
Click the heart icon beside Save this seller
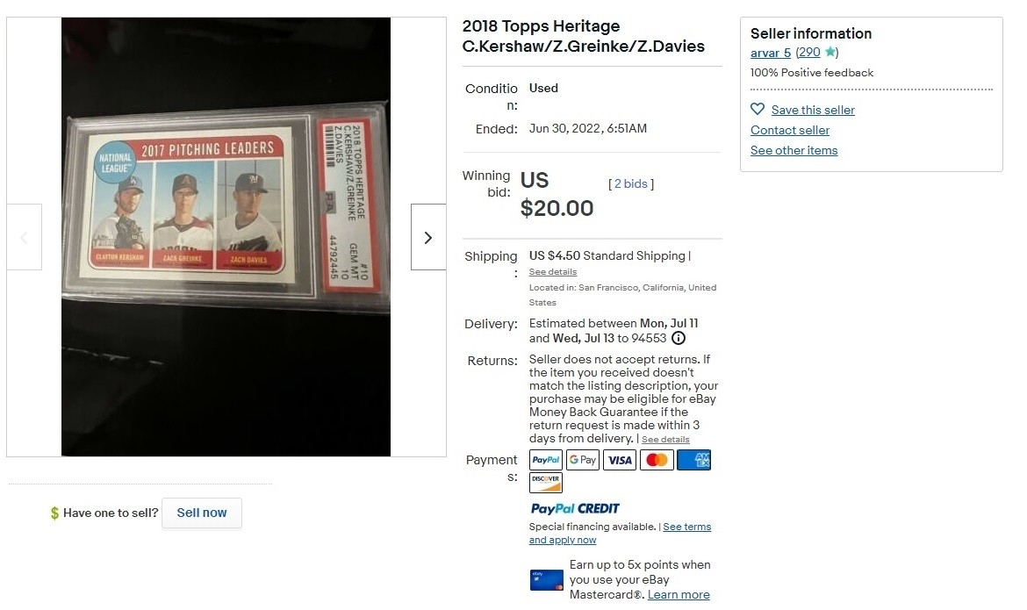(758, 110)
